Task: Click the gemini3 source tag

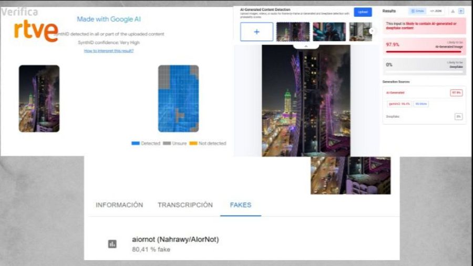Action: tap(399, 104)
